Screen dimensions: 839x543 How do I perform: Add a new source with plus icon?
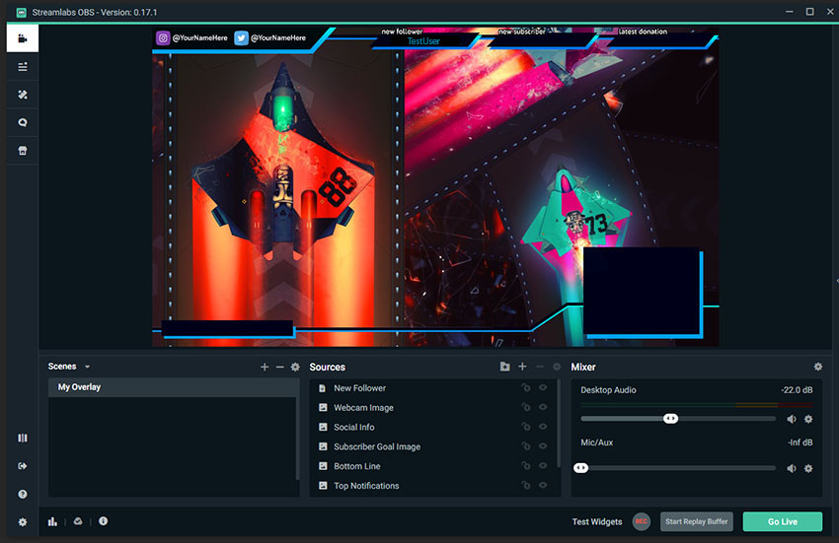[x=523, y=366]
